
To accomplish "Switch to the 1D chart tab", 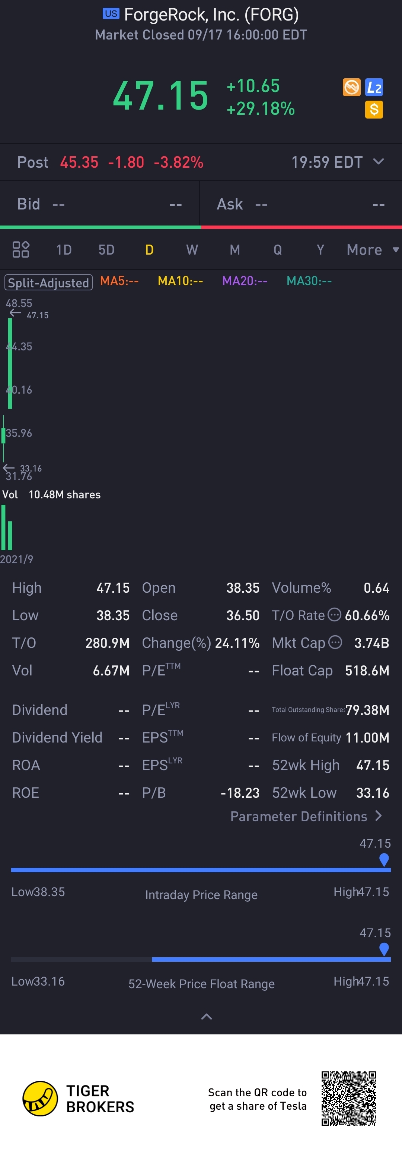I will [64, 250].
